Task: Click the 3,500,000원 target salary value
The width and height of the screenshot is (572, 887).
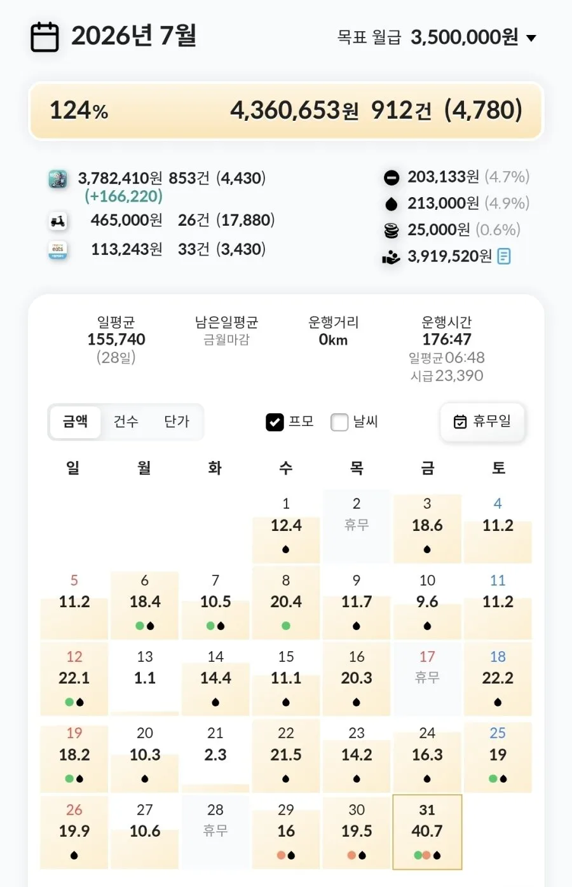Action: (465, 38)
